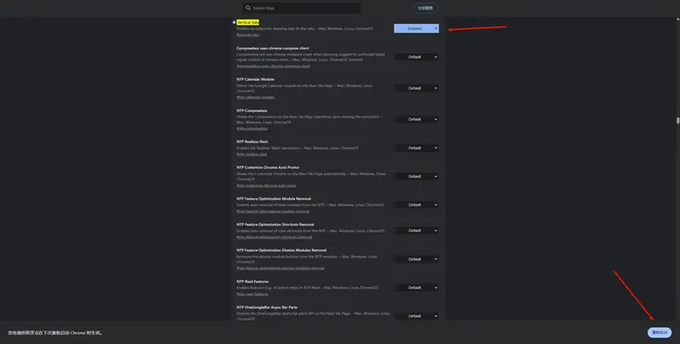Open NTP Feature Optimization Module Removal dropdown
680x344 pixels.
click(x=416, y=205)
